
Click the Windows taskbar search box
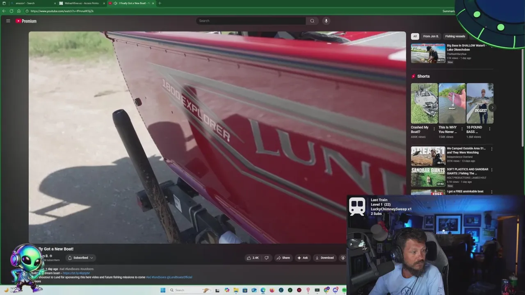[191, 290]
